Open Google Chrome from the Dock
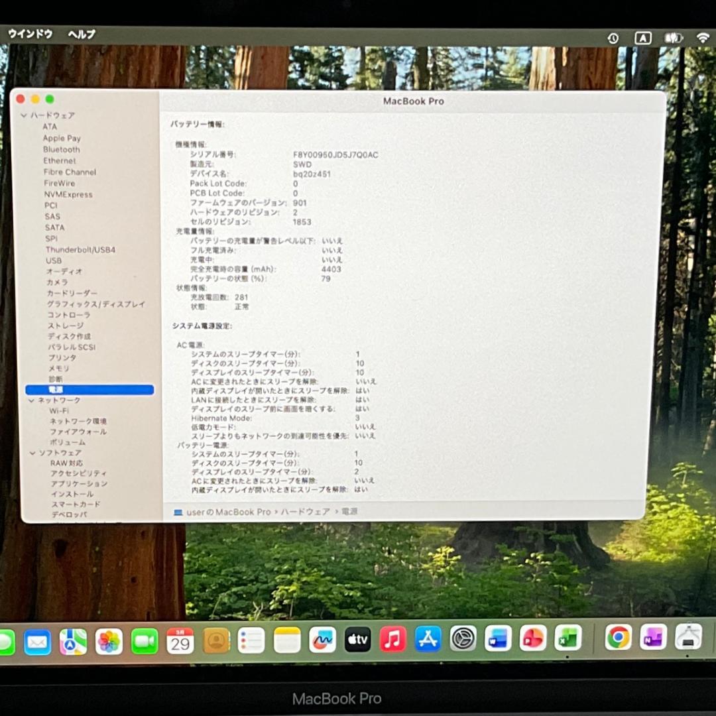 click(618, 638)
